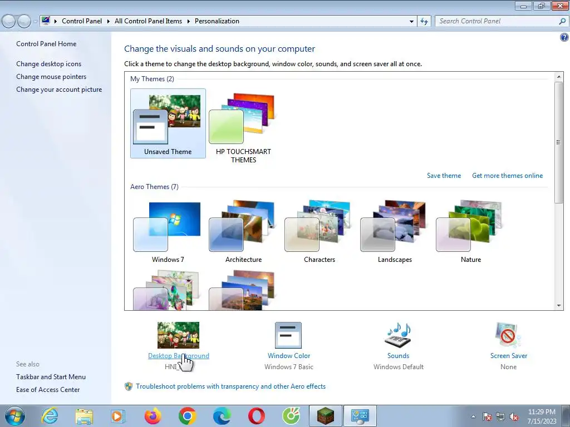
Task: Apply the HP TOUCHSMART THEMES theme
Action: (243, 127)
